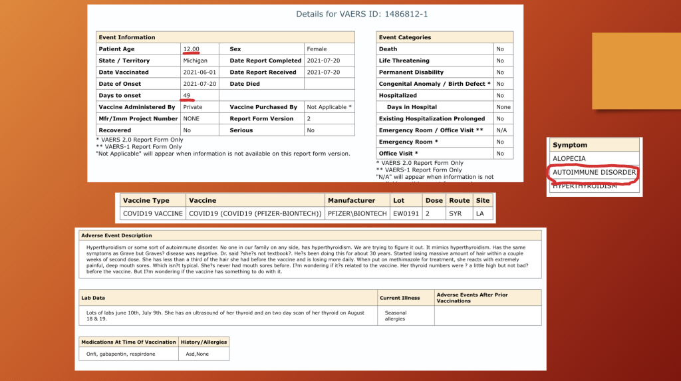Click the Days to onset value 49
681x381 pixels.
pyautogui.click(x=188, y=96)
